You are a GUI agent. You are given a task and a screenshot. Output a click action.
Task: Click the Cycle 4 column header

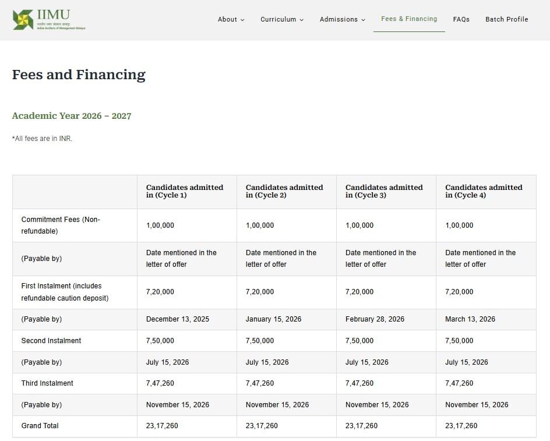point(484,191)
